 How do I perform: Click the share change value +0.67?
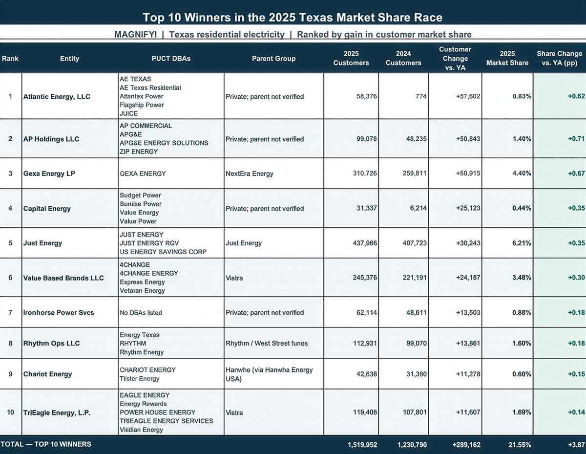576,173
